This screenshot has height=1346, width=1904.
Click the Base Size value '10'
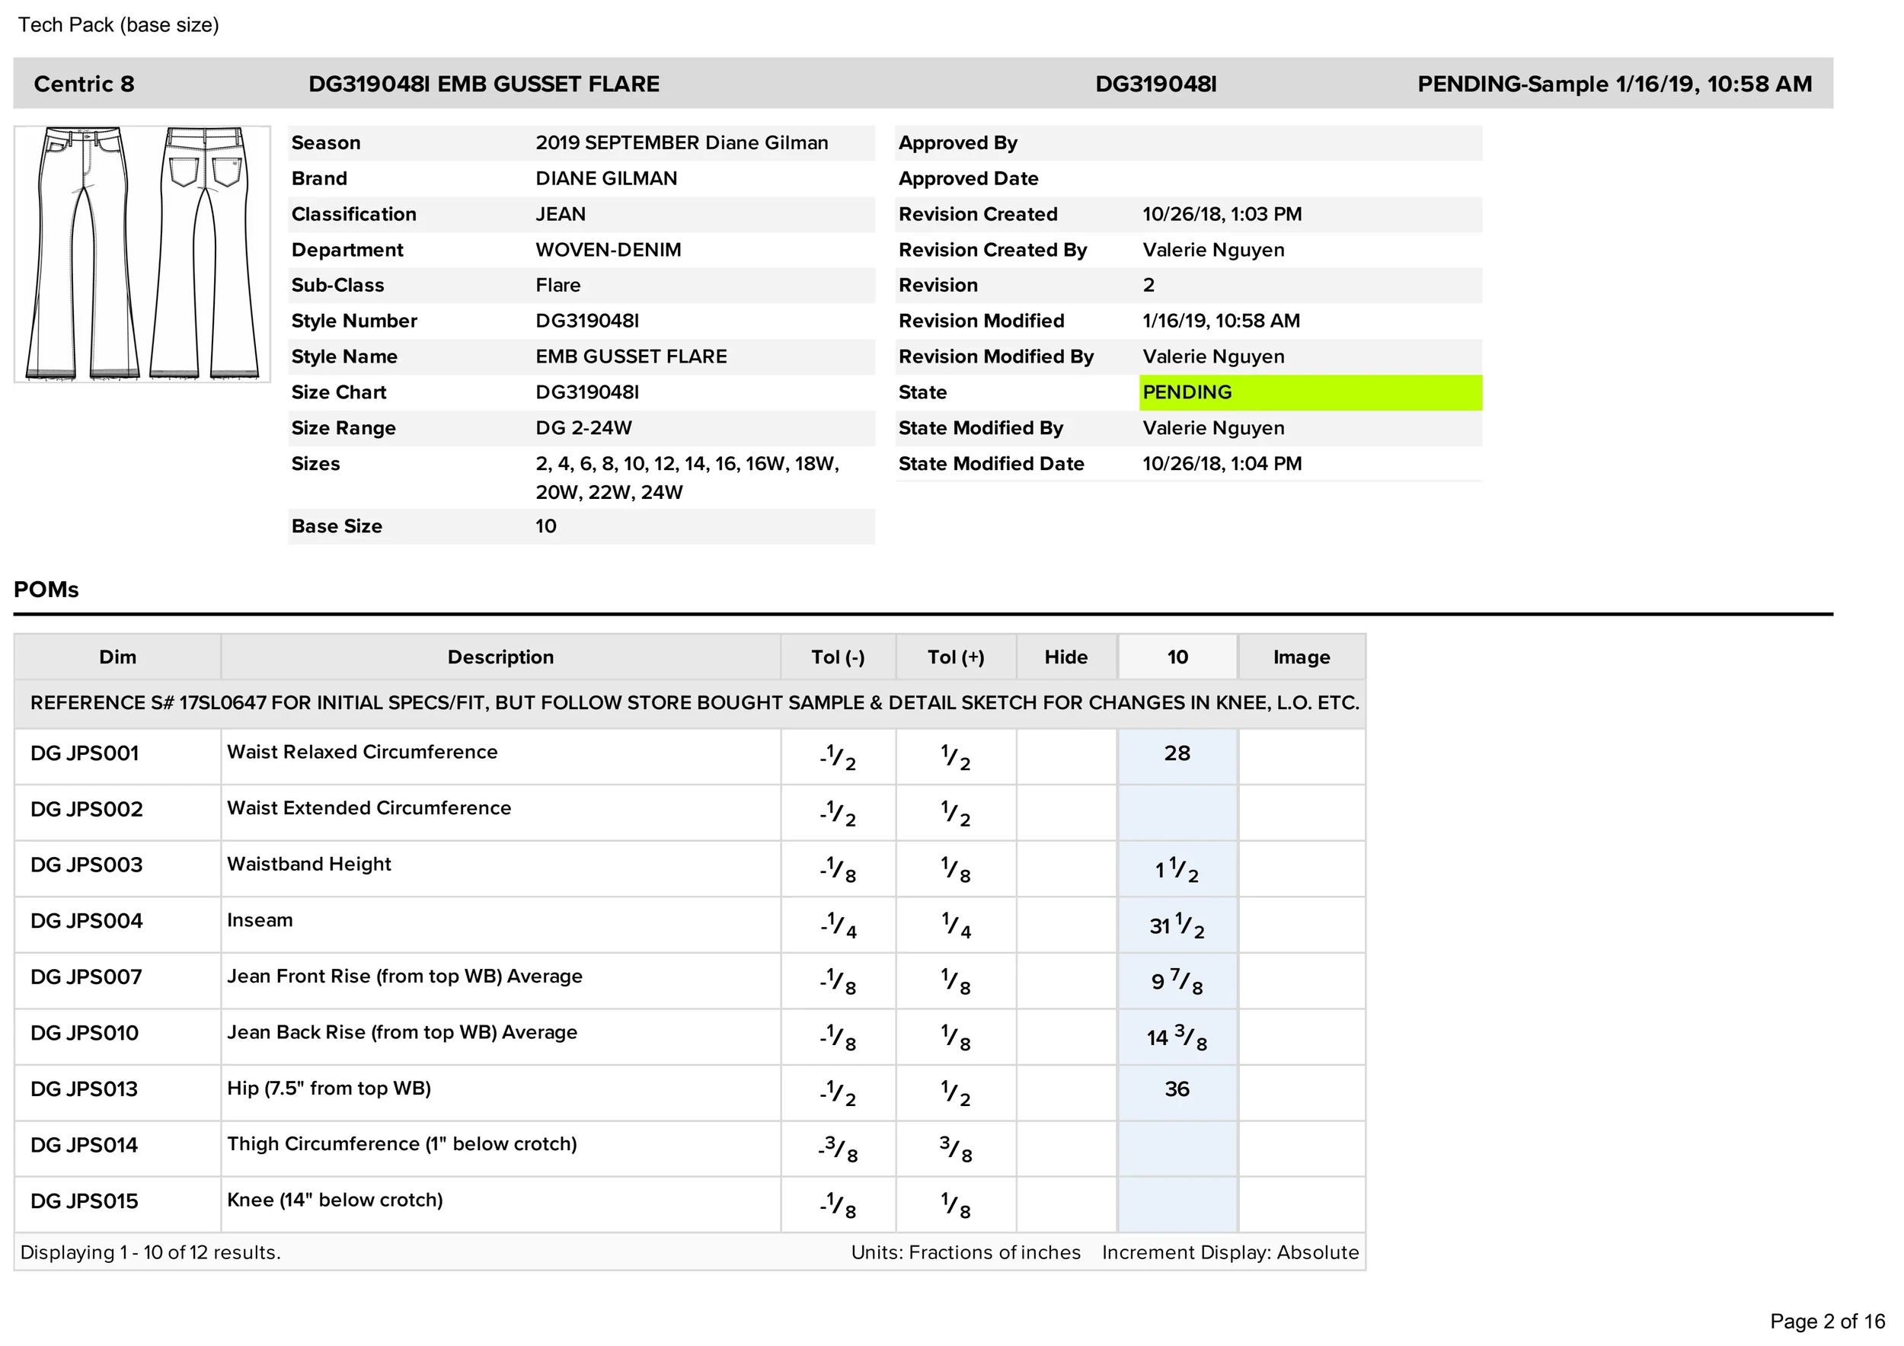(x=545, y=526)
